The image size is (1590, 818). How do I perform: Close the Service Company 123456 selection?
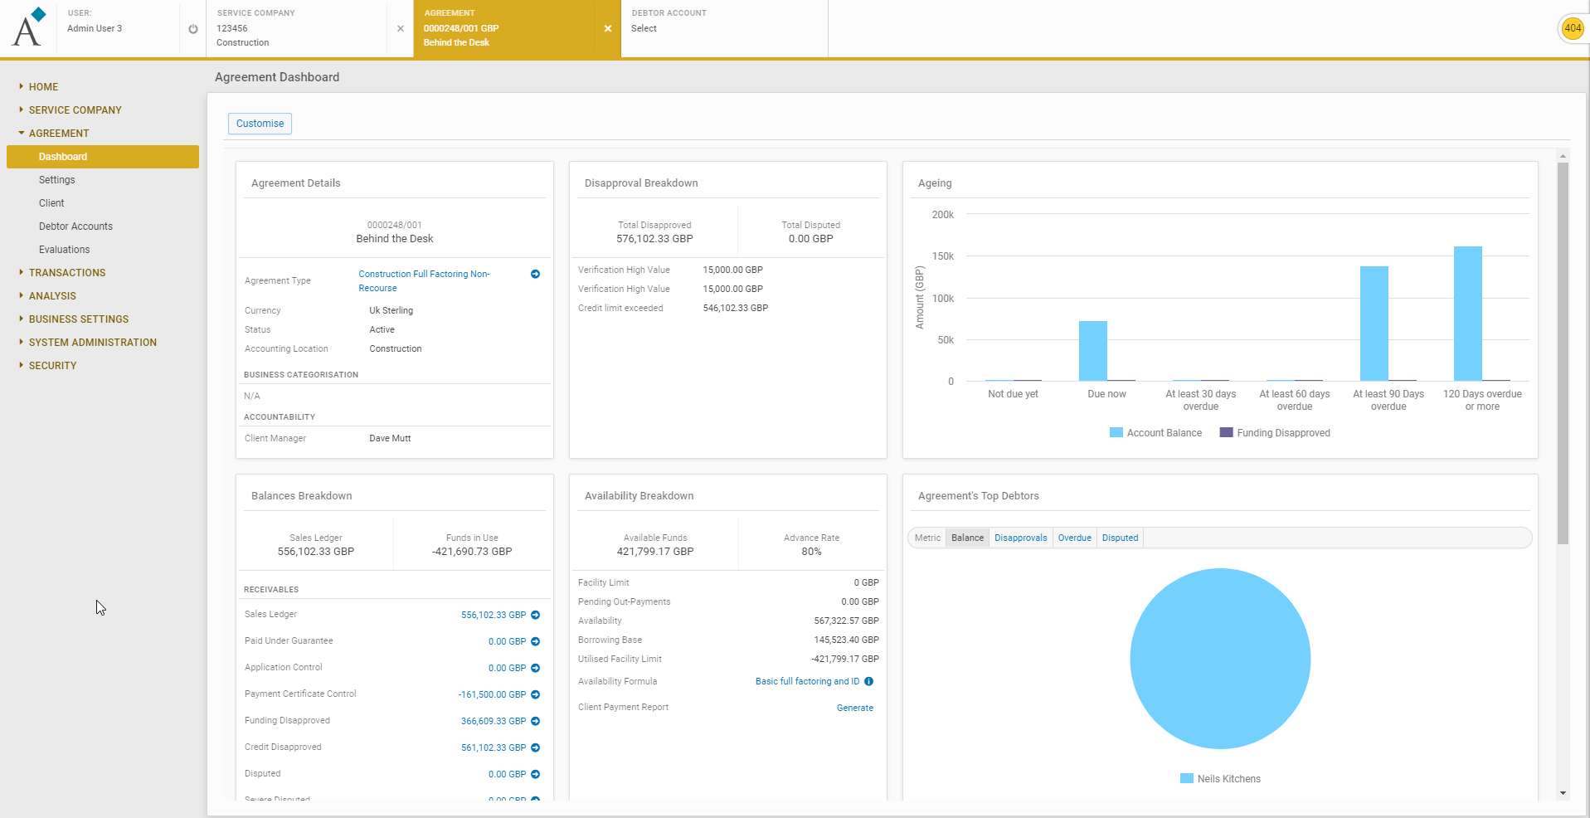point(401,28)
